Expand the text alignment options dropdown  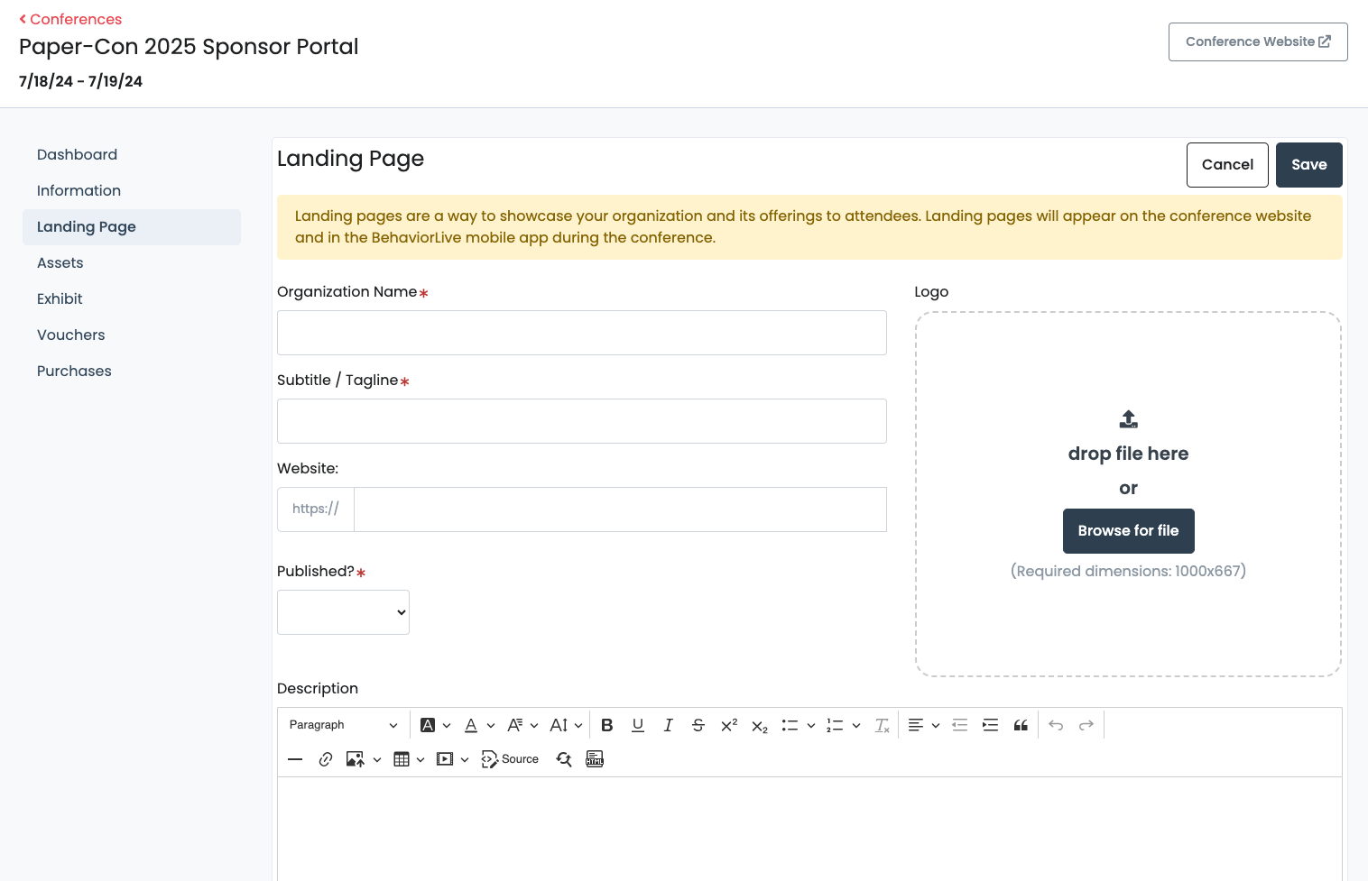coord(935,724)
